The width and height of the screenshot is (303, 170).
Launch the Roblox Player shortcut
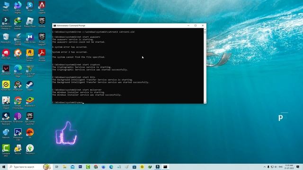30,22
